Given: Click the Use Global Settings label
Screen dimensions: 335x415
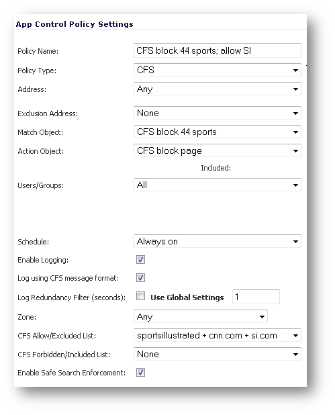Looking at the screenshot, I should coord(187,297).
